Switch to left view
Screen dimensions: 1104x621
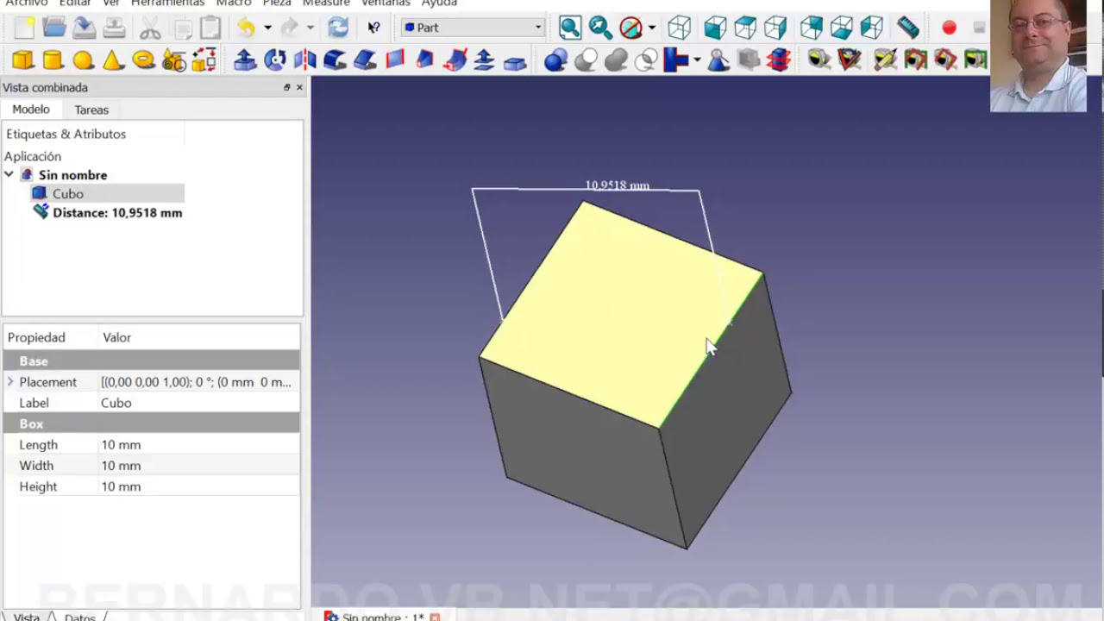point(872,28)
